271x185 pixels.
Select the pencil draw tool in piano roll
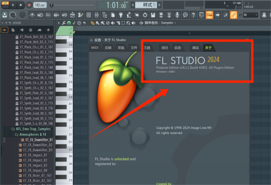coord(92,23)
